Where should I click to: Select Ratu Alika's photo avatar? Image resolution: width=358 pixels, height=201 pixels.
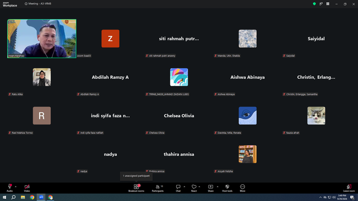click(42, 77)
